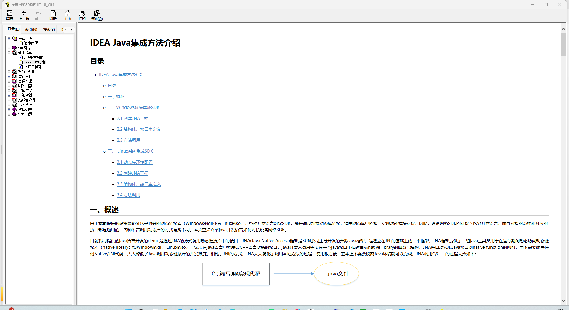Open the 选项(O) options dropdown

(x=96, y=15)
